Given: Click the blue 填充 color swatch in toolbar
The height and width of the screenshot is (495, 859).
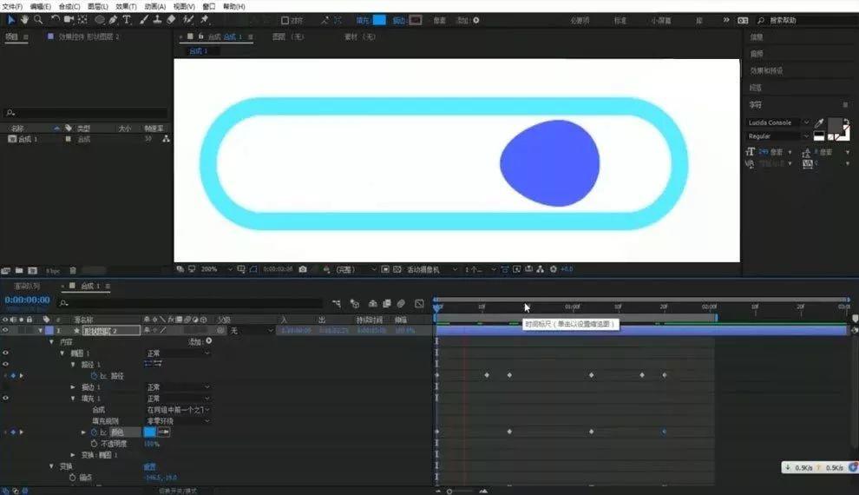Looking at the screenshot, I should click(379, 20).
